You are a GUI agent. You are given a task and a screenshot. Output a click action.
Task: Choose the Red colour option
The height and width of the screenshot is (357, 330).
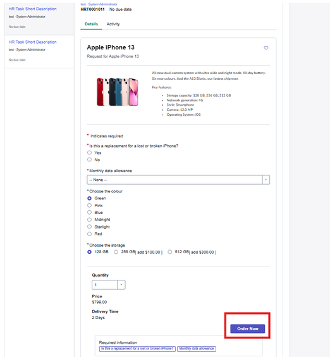[89, 234]
